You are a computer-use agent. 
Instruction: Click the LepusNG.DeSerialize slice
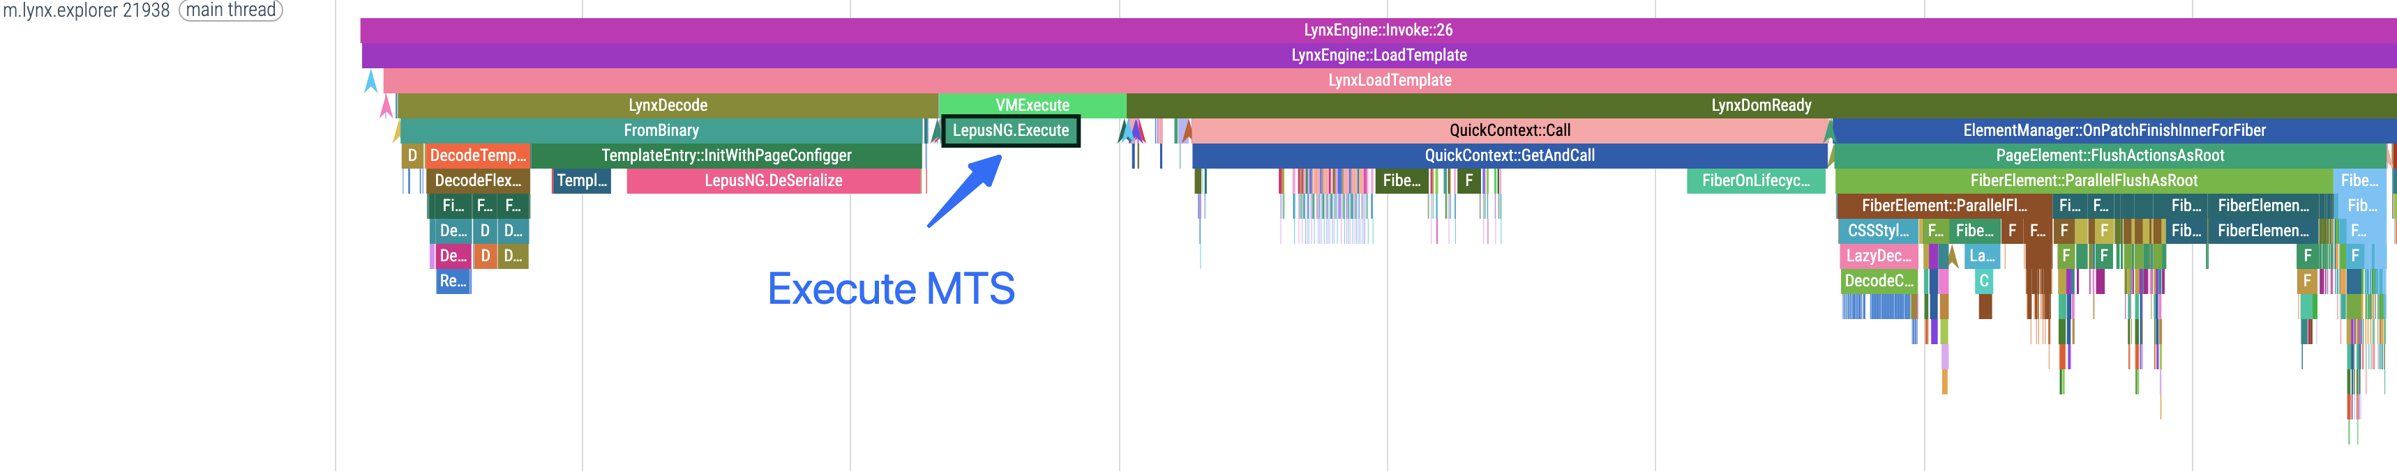(773, 181)
